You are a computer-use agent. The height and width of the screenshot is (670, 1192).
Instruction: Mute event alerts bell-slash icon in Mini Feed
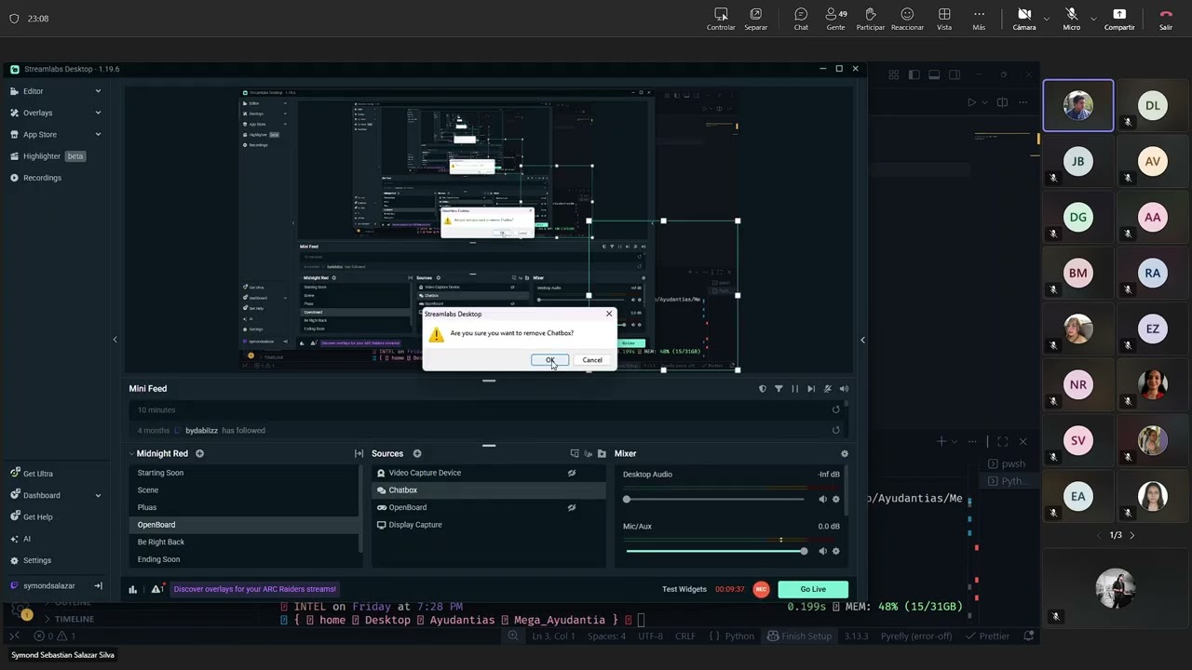coord(828,389)
